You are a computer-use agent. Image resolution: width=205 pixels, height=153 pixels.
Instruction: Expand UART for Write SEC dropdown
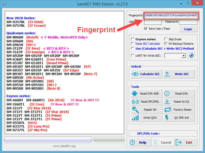(183, 56)
